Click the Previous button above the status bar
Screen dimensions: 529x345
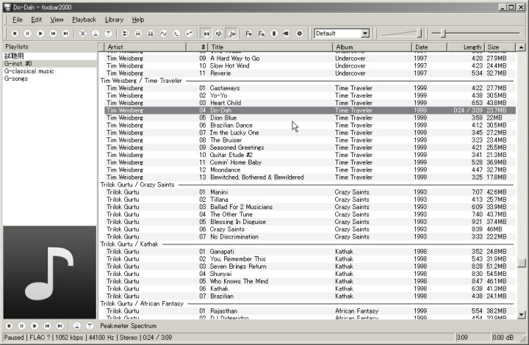[47, 326]
